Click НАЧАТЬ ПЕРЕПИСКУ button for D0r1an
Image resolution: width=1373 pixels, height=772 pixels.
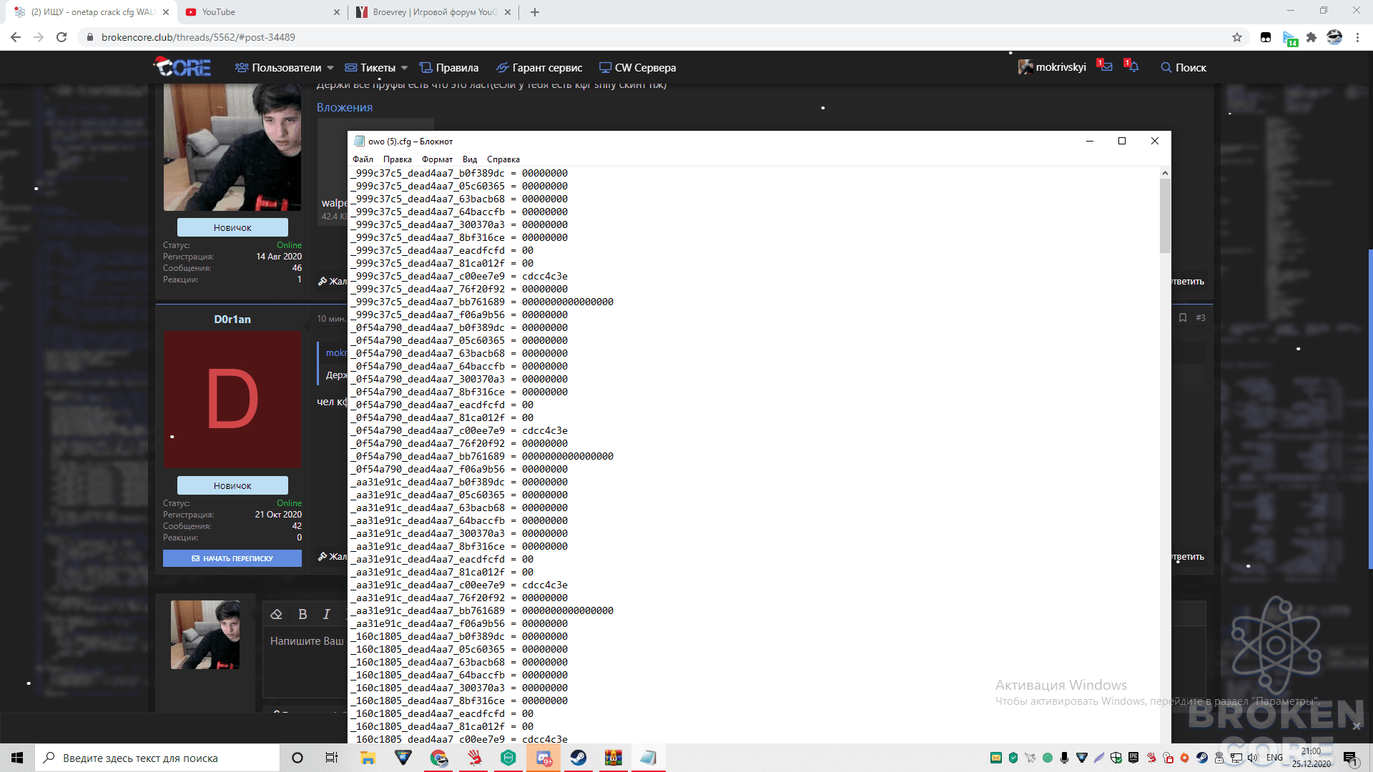[232, 558]
